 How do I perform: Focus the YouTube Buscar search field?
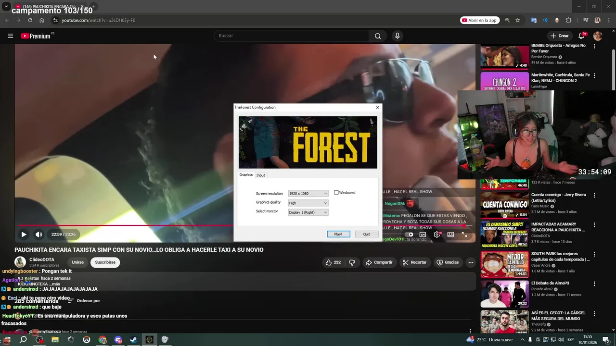point(291,36)
